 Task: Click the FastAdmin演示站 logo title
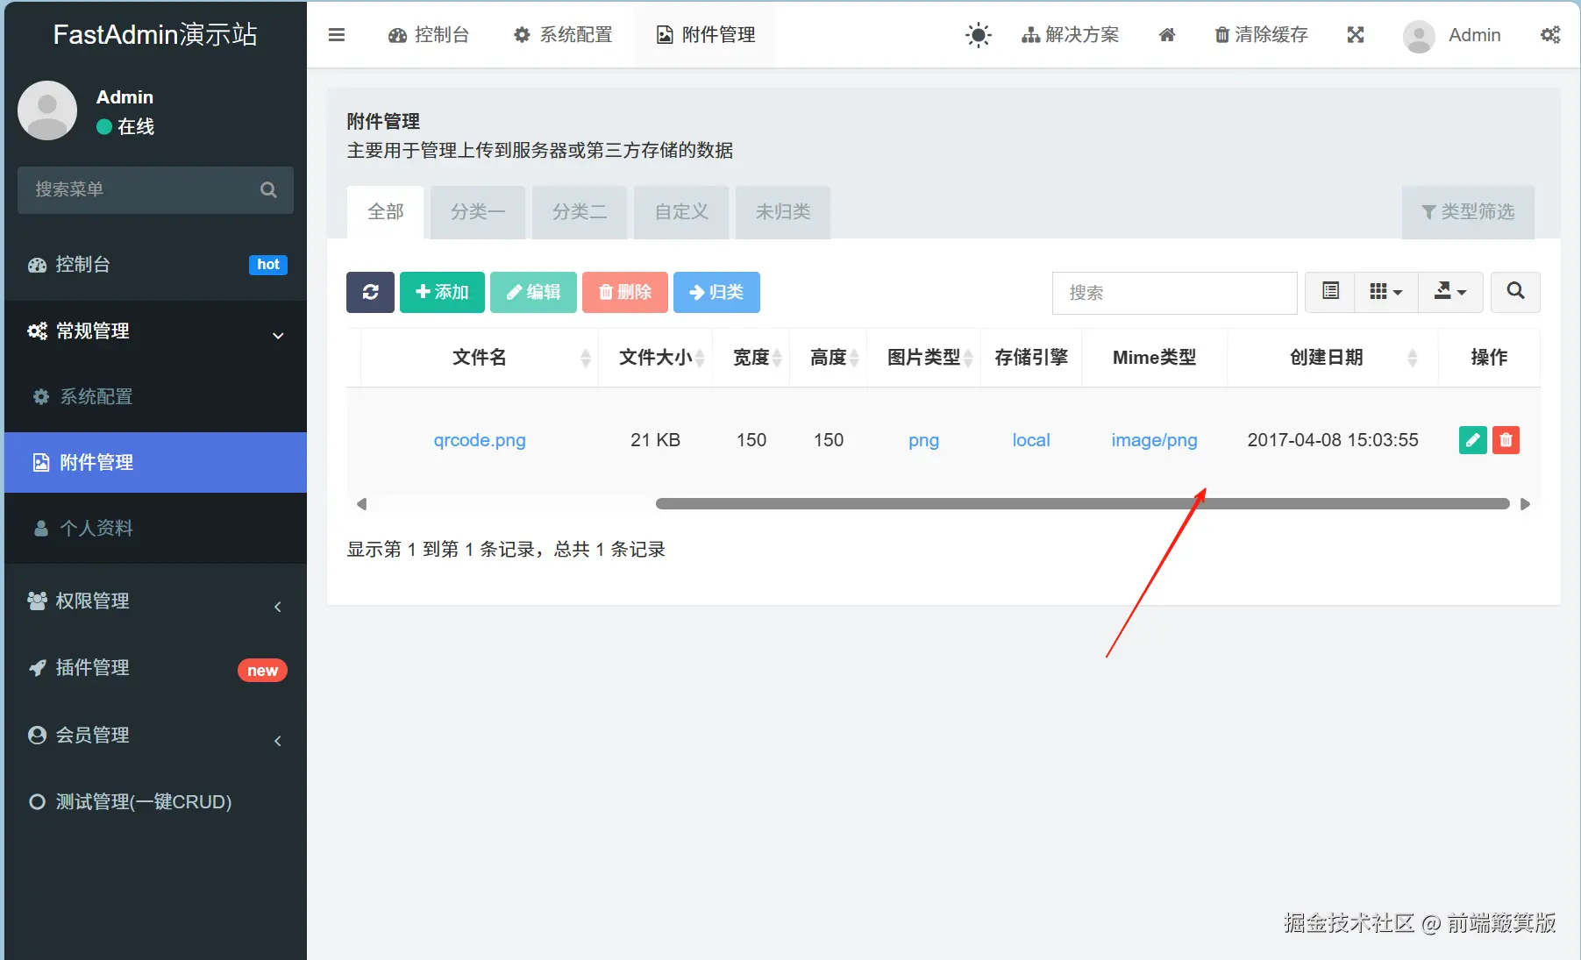[155, 34]
